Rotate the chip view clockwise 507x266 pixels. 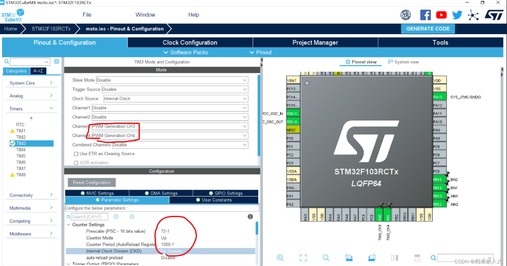tap(349, 258)
